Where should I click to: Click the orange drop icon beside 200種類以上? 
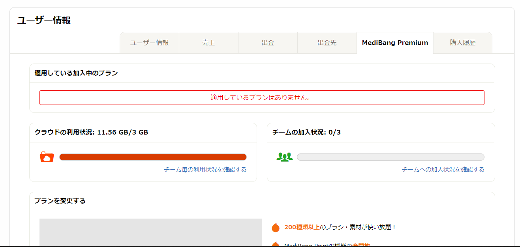coord(276,228)
